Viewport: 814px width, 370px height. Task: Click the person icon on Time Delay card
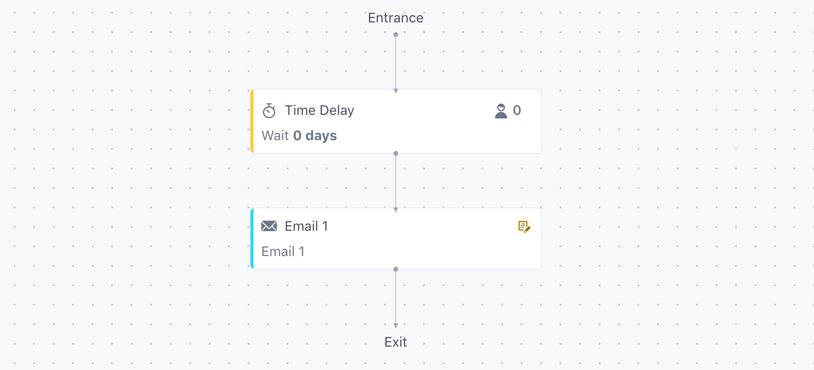coord(501,111)
